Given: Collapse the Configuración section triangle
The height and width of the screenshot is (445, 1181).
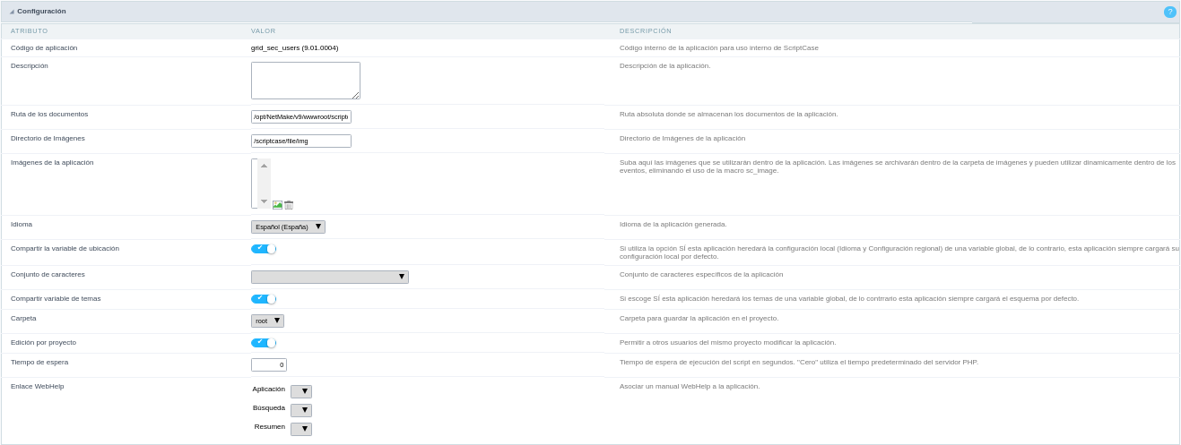Looking at the screenshot, I should 12,12.
